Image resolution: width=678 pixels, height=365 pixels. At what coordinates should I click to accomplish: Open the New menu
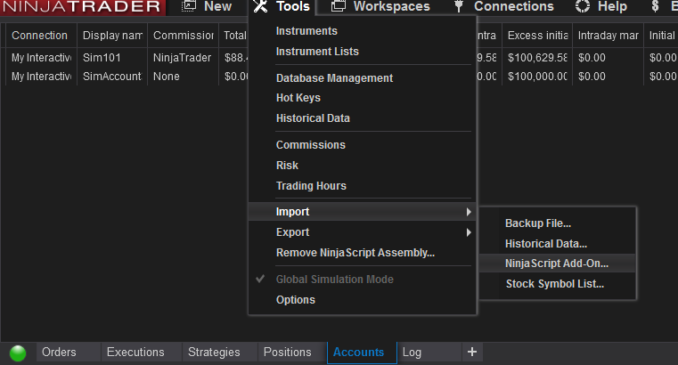(217, 6)
